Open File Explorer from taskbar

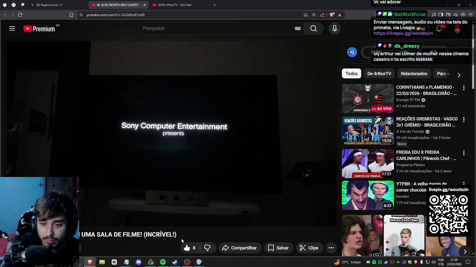pos(102,262)
